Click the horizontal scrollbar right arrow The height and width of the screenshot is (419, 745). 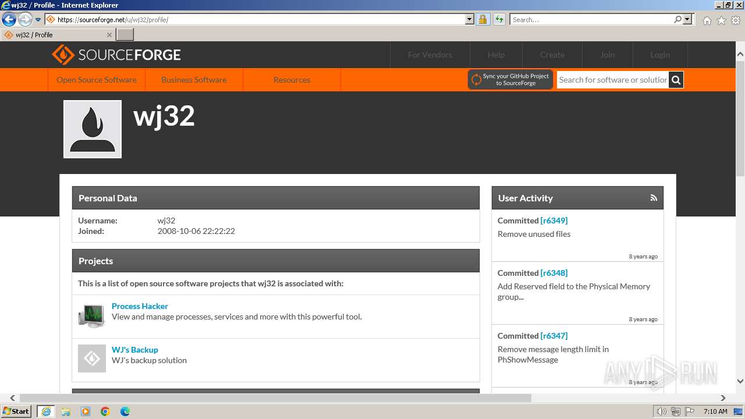click(723, 398)
